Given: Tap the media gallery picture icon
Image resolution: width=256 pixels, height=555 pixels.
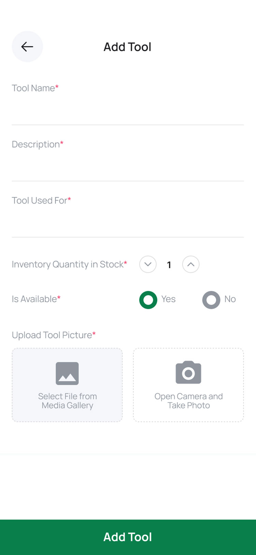Looking at the screenshot, I should click(67, 374).
